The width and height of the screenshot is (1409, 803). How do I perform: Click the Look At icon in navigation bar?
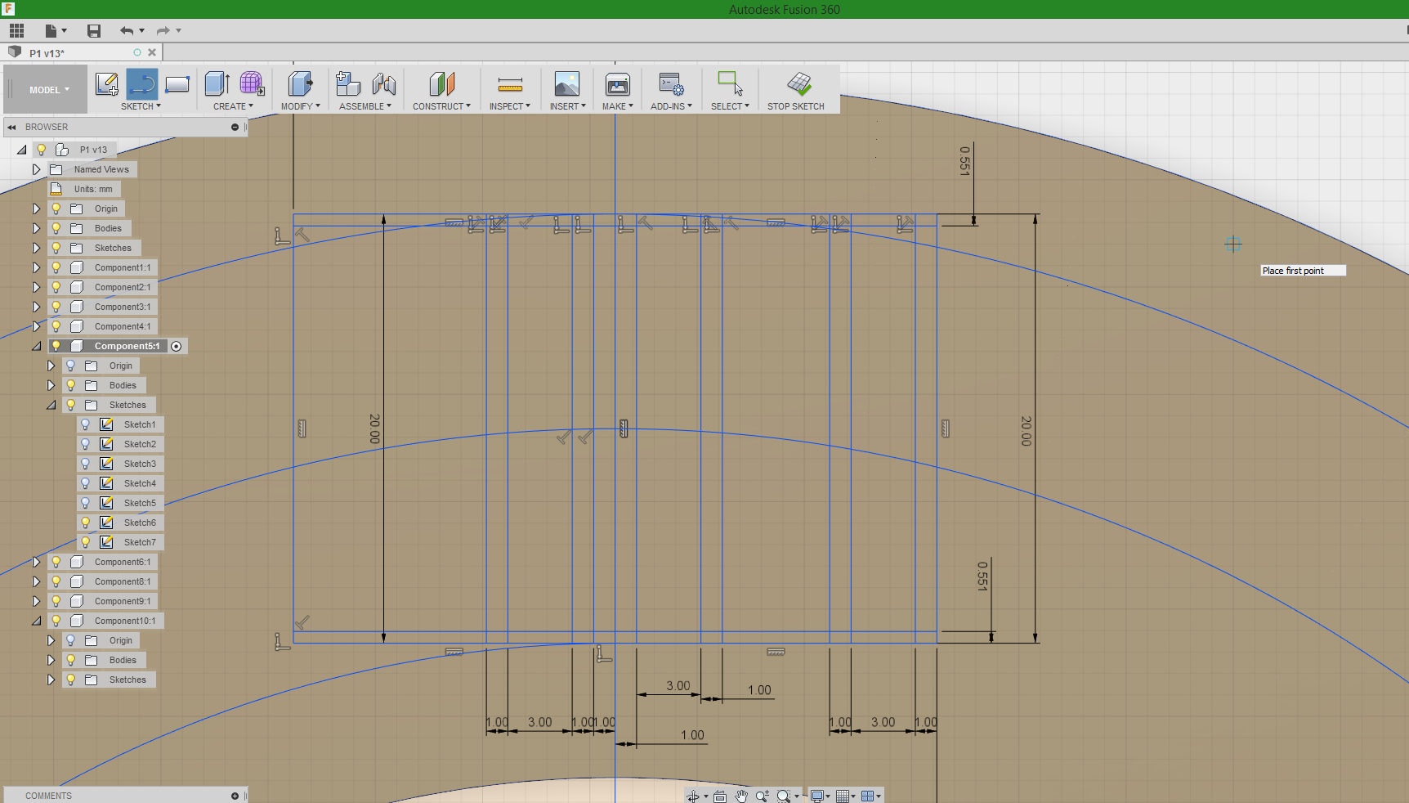(720, 796)
